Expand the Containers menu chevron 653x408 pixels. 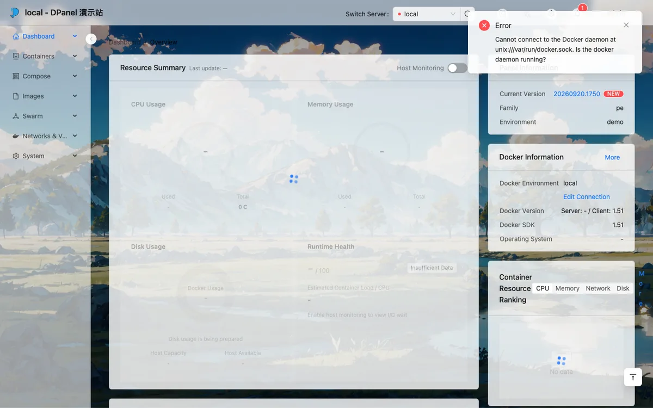pos(75,56)
